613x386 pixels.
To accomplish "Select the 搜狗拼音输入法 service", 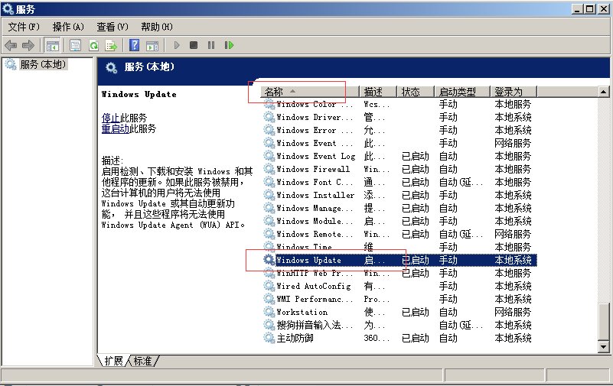I will [399, 325].
